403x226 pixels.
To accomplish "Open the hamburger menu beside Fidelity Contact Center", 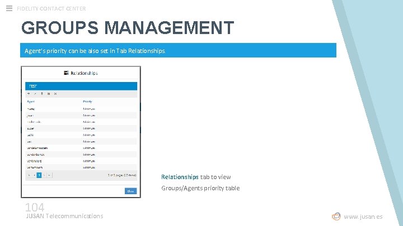I will click(x=10, y=8).
